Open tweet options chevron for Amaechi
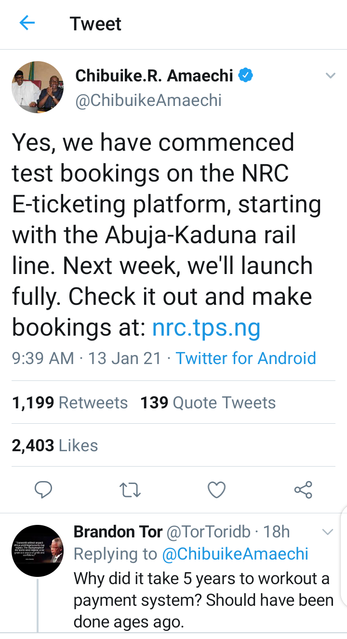 (330, 76)
